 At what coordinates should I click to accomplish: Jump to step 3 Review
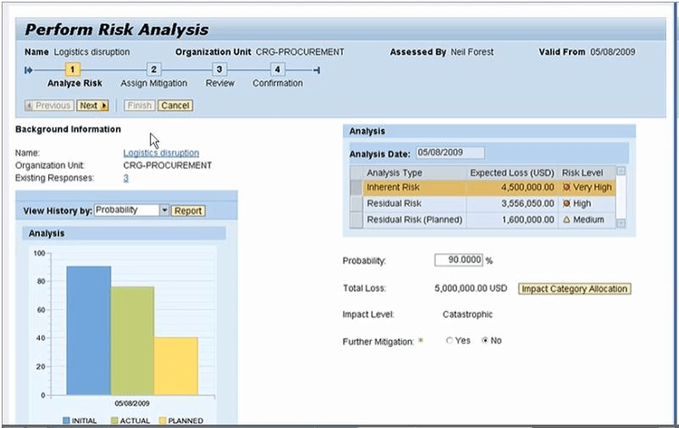coord(219,70)
